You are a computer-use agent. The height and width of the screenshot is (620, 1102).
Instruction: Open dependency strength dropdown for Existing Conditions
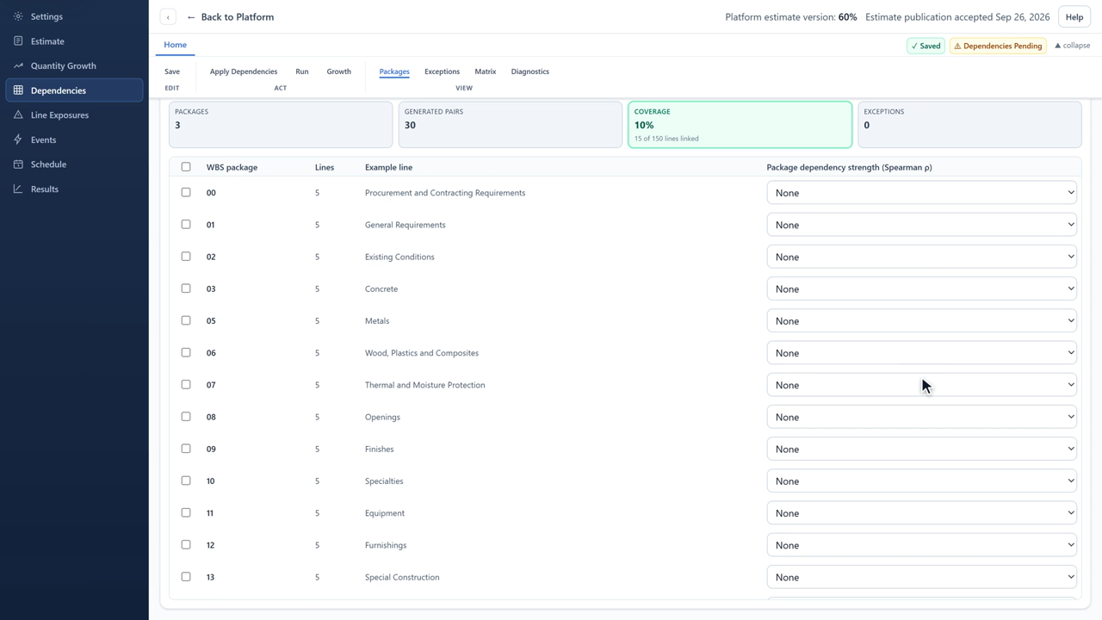point(921,257)
